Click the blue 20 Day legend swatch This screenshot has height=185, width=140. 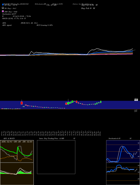coord(3,5)
